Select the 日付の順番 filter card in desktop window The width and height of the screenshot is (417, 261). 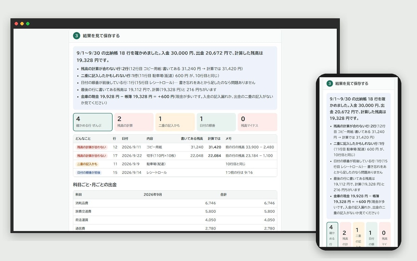tap(216, 122)
